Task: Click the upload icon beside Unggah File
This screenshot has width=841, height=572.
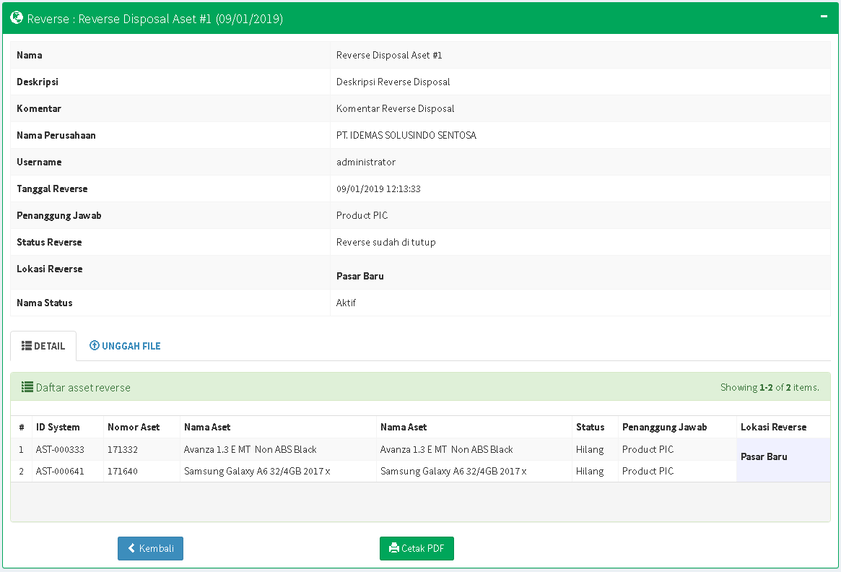Action: [x=94, y=346]
